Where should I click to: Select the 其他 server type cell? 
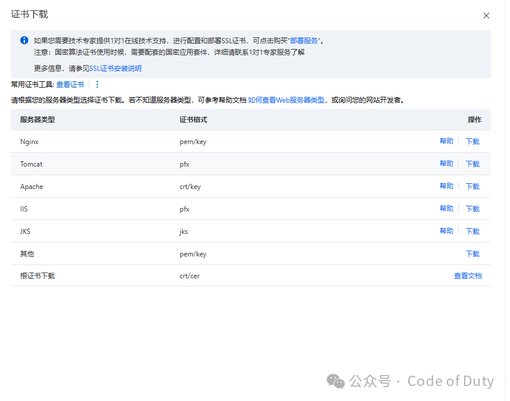(27, 254)
